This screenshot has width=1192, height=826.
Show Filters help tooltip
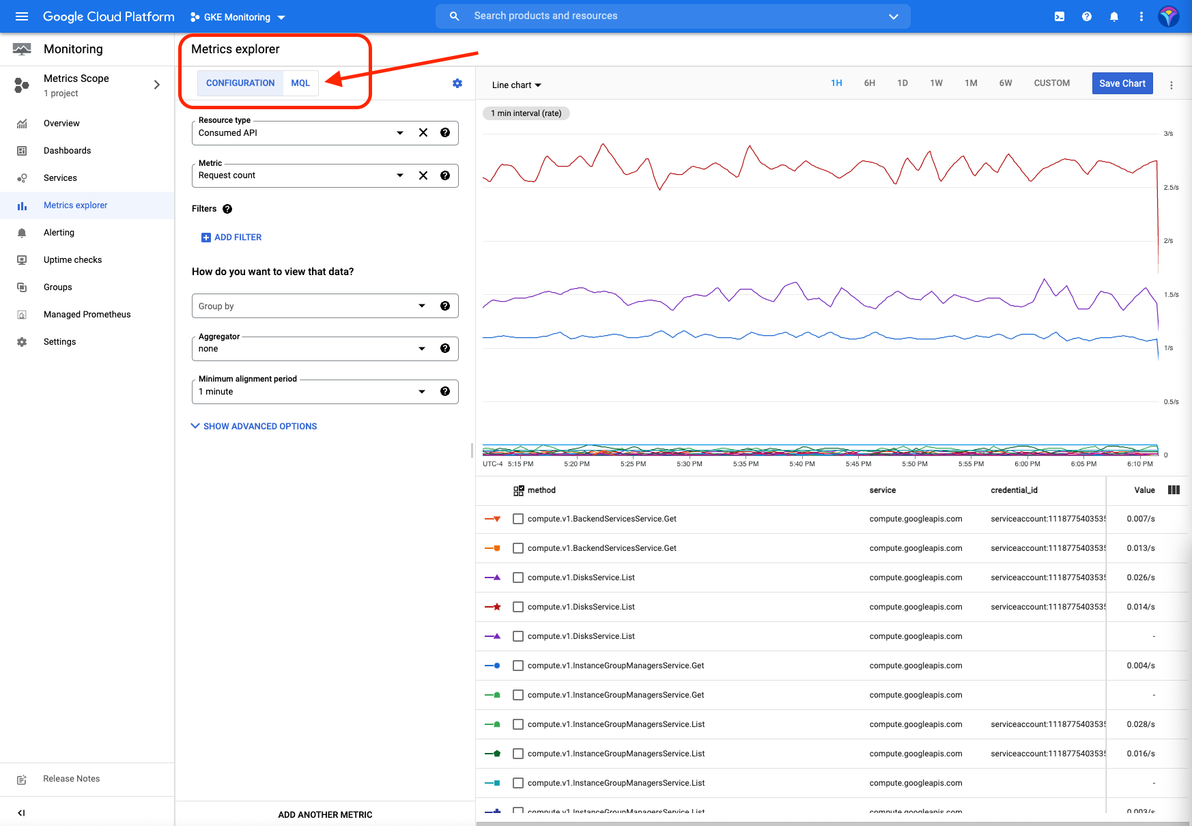227,209
